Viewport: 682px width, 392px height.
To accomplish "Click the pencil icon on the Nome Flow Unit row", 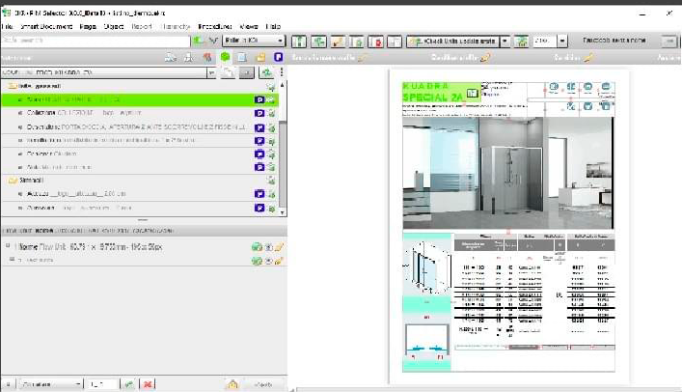I will pos(279,247).
